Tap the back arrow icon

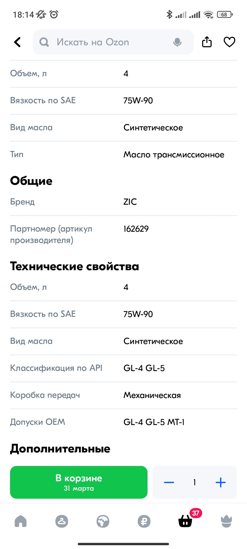pyautogui.click(x=18, y=42)
